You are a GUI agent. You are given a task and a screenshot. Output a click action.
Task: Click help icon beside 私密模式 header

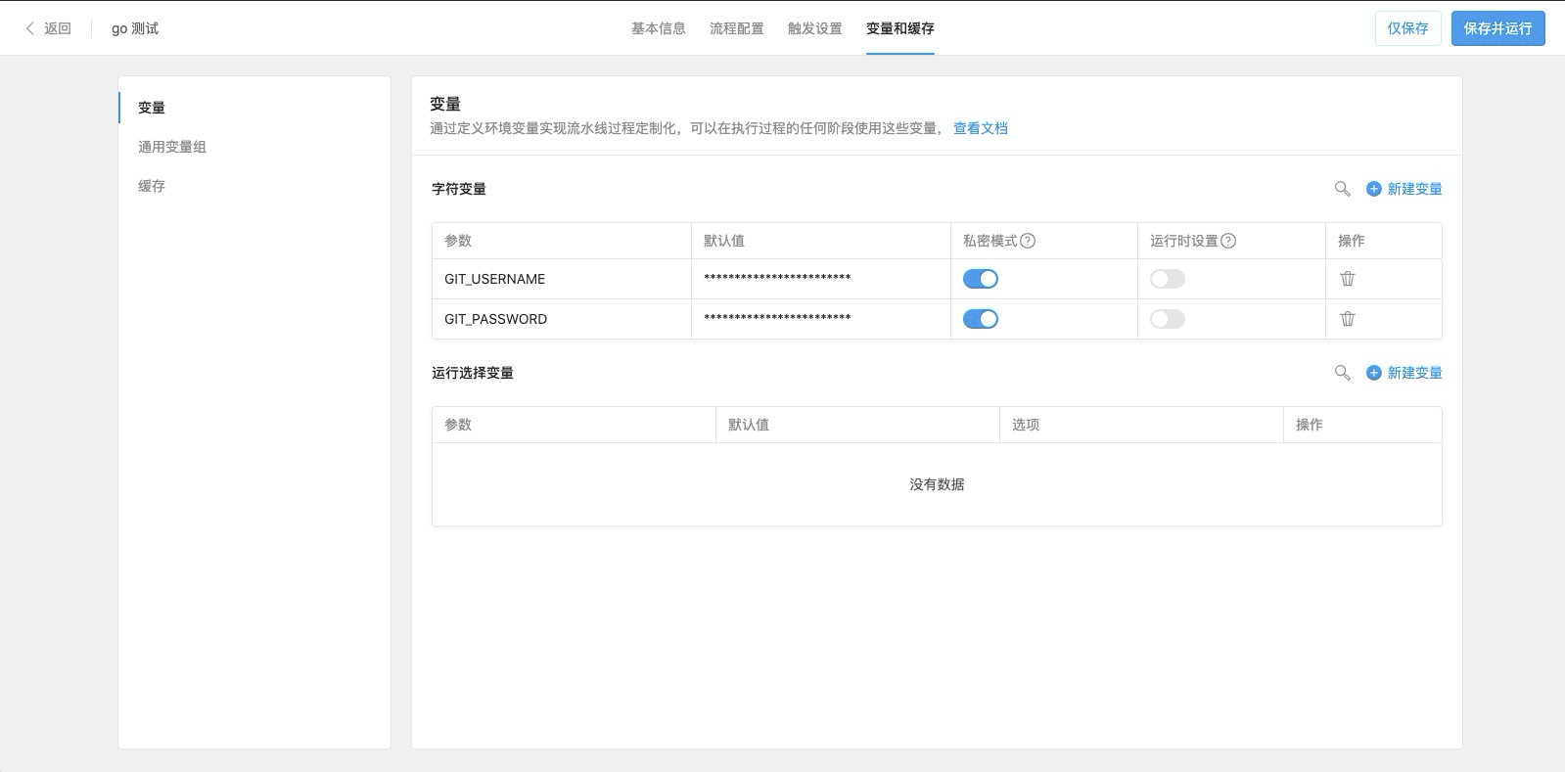coord(1028,241)
